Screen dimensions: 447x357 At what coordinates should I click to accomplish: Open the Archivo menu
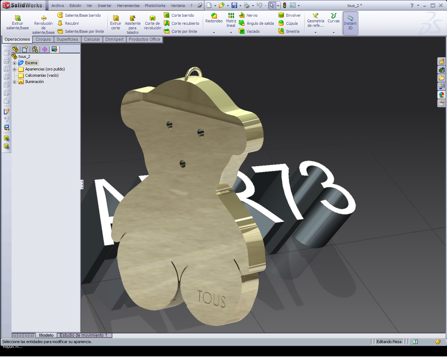[58, 6]
